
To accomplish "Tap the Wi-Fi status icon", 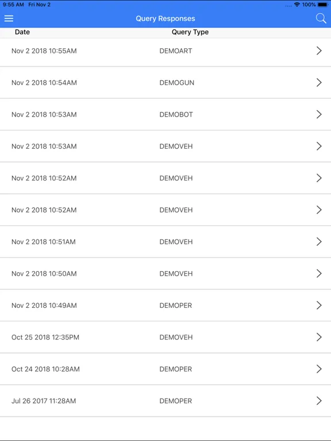I will tap(297, 5).
